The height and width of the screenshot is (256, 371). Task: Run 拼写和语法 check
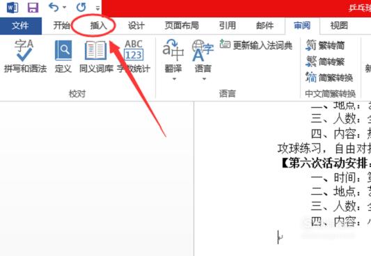coord(25,56)
